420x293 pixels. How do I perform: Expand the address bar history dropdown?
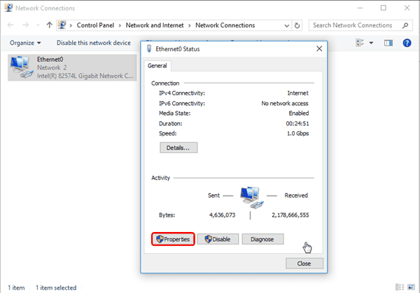[x=286, y=25]
